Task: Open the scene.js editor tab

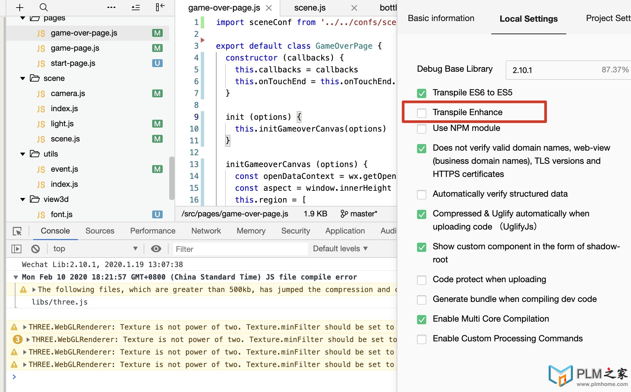Action: click(x=310, y=8)
